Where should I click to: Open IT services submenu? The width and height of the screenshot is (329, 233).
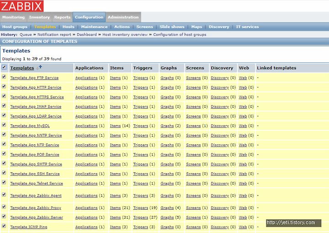click(x=247, y=27)
